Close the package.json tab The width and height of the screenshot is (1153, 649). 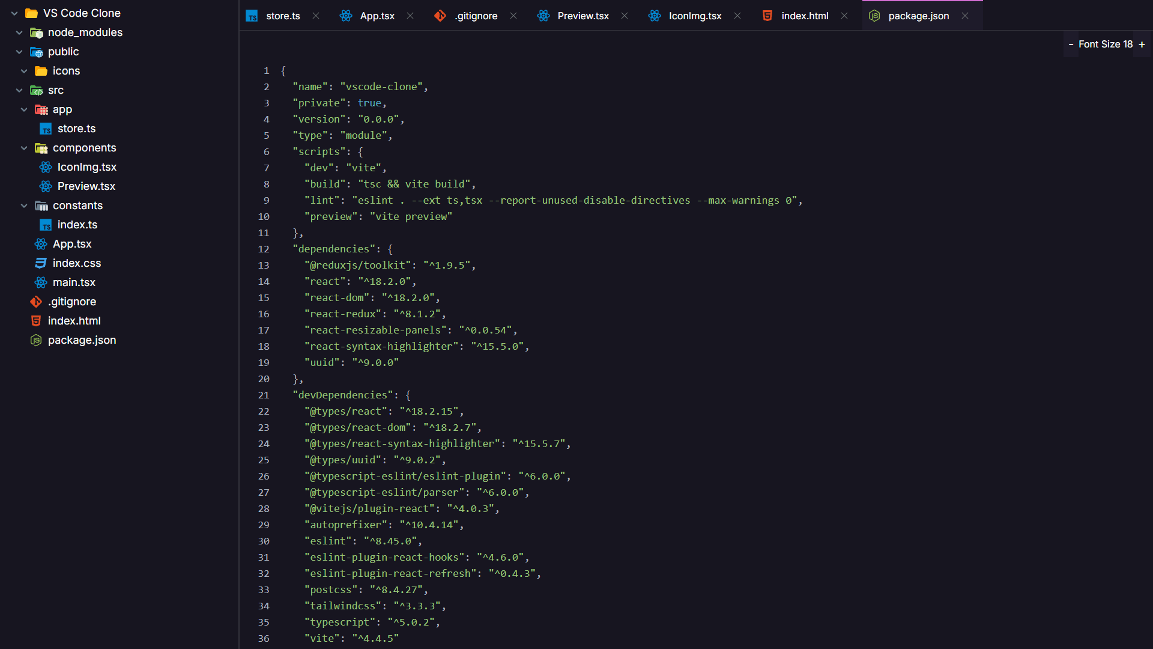(x=965, y=16)
